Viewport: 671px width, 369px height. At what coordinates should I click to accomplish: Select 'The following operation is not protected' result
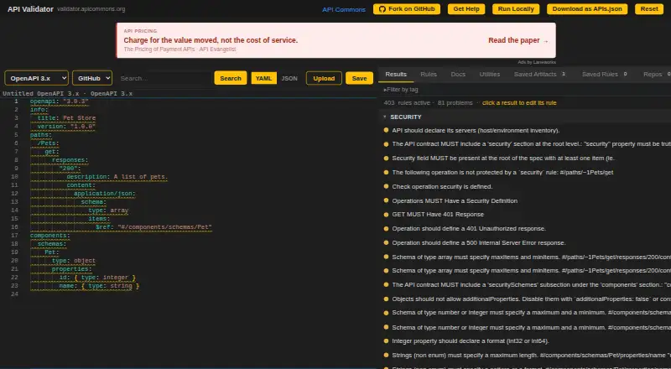(x=502, y=172)
